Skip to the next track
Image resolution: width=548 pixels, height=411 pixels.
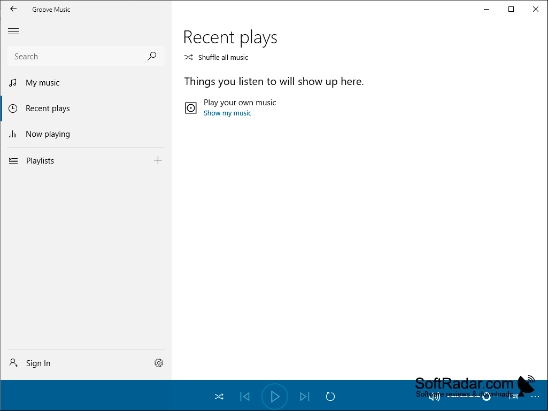point(304,397)
